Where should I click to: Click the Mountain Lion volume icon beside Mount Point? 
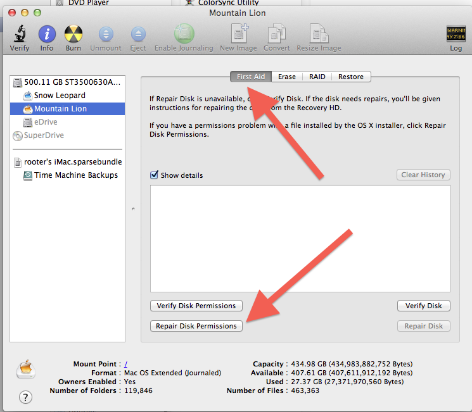pyautogui.click(x=26, y=369)
